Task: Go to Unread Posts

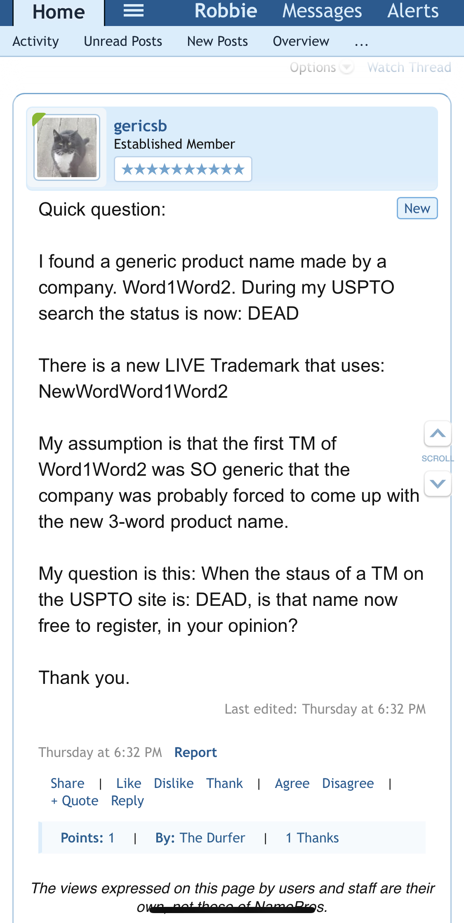Action: click(123, 41)
